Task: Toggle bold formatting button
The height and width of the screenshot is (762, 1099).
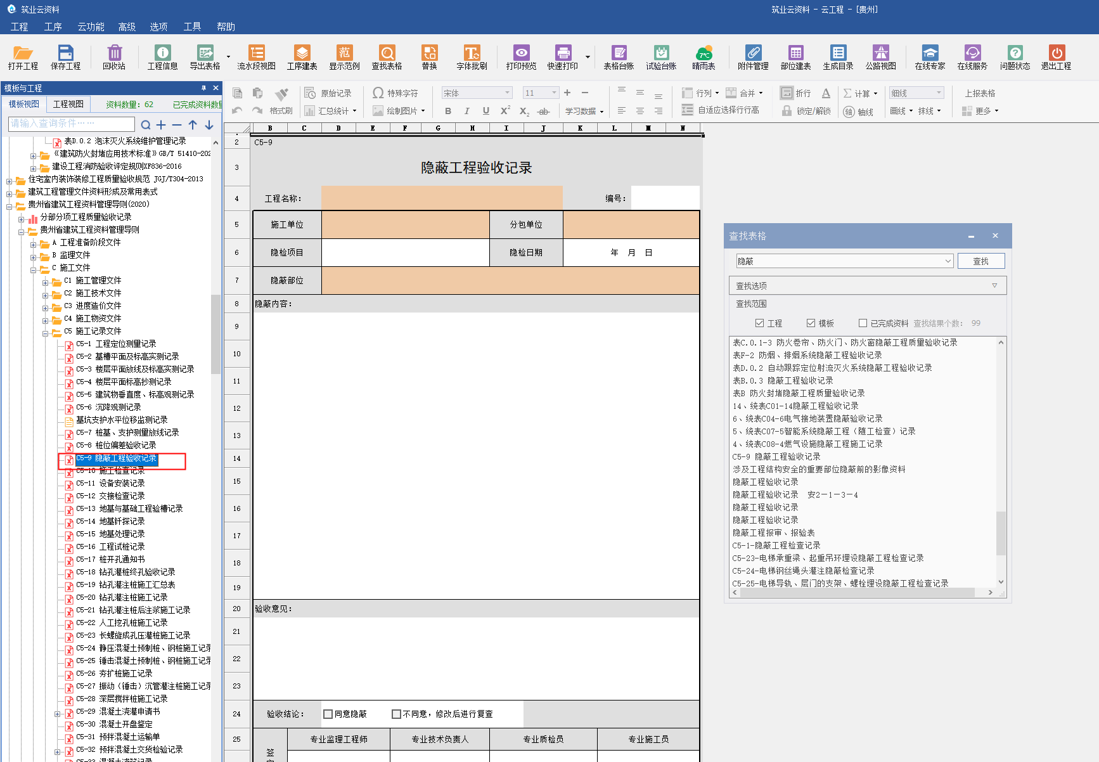Action: [x=448, y=111]
